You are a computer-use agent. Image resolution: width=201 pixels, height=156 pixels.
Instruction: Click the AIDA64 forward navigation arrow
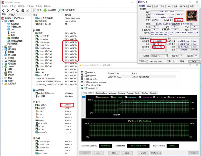(8, 10)
